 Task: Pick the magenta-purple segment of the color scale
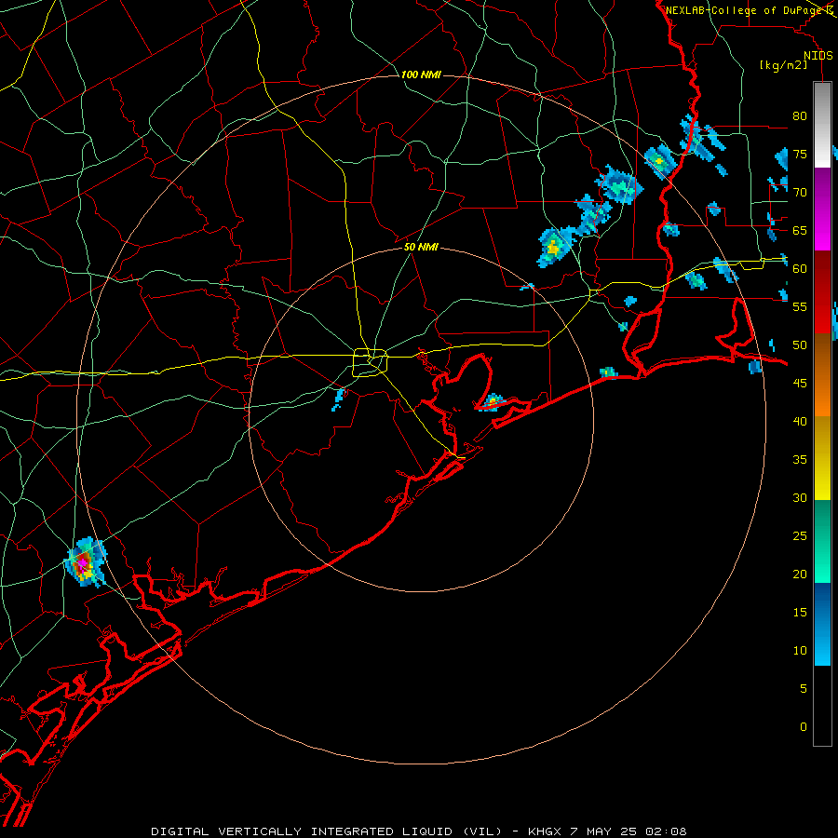(822, 209)
